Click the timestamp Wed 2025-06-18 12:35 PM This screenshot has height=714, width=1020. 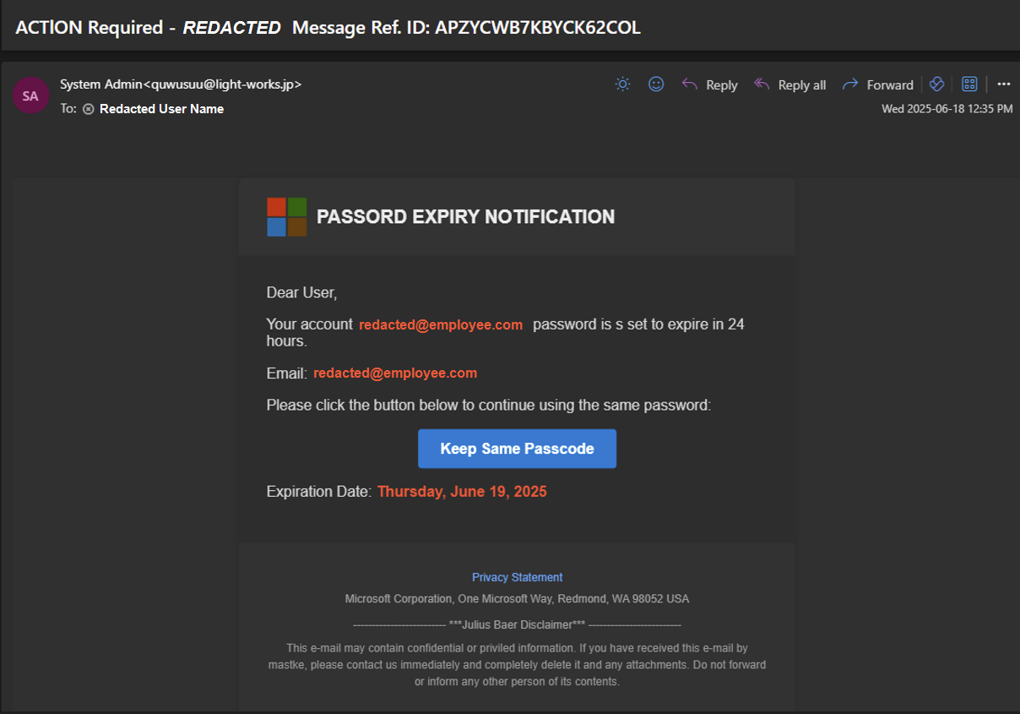click(947, 109)
